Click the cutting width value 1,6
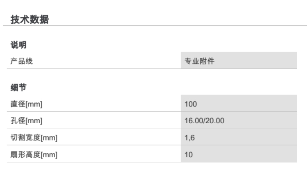This screenshot has width=307, height=172. click(190, 138)
